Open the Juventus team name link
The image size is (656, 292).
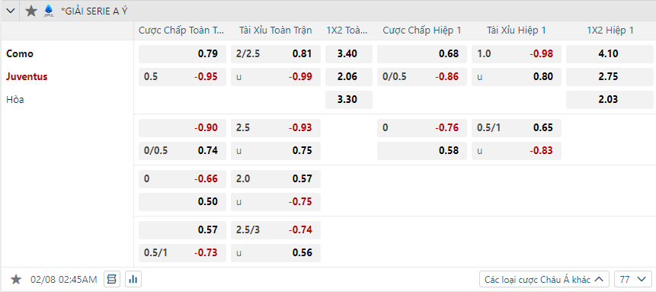click(x=27, y=77)
